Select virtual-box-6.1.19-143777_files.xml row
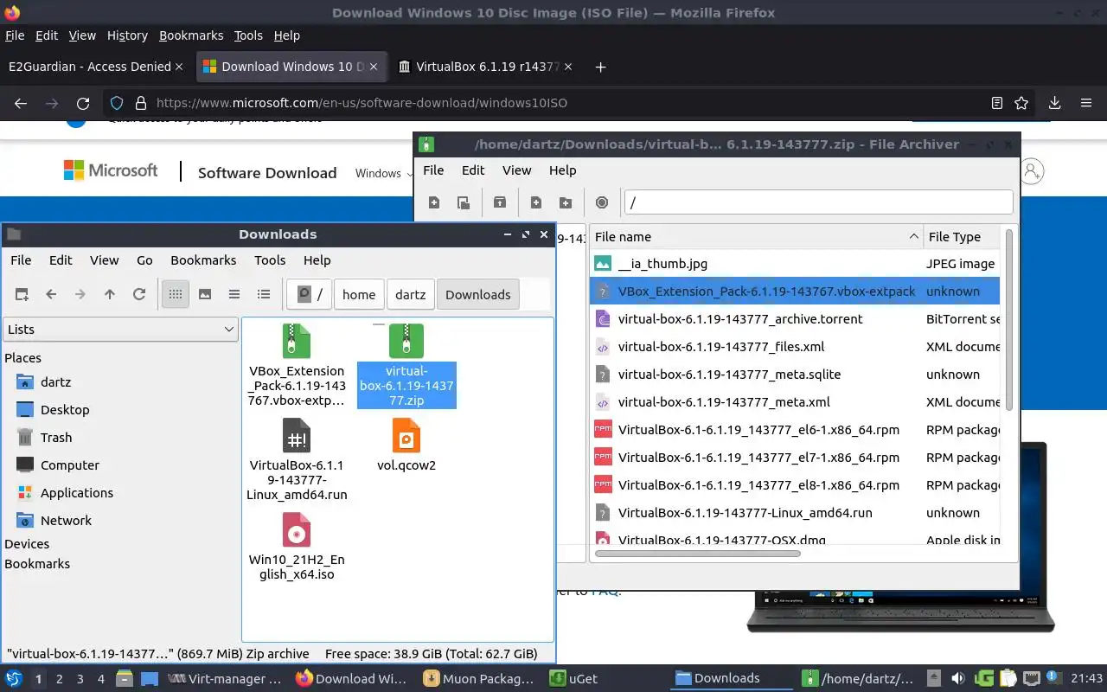 tap(795, 347)
